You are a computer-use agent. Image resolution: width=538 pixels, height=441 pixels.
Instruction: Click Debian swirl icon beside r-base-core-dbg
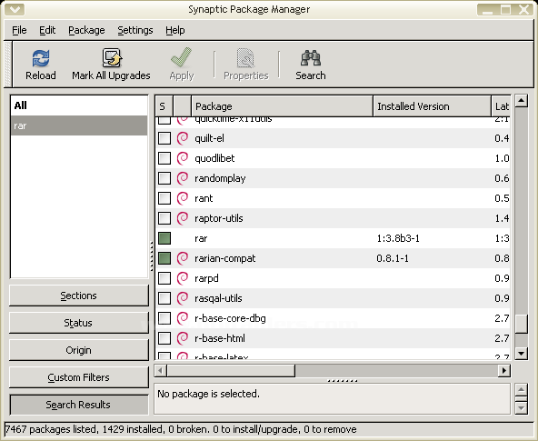[x=183, y=318]
